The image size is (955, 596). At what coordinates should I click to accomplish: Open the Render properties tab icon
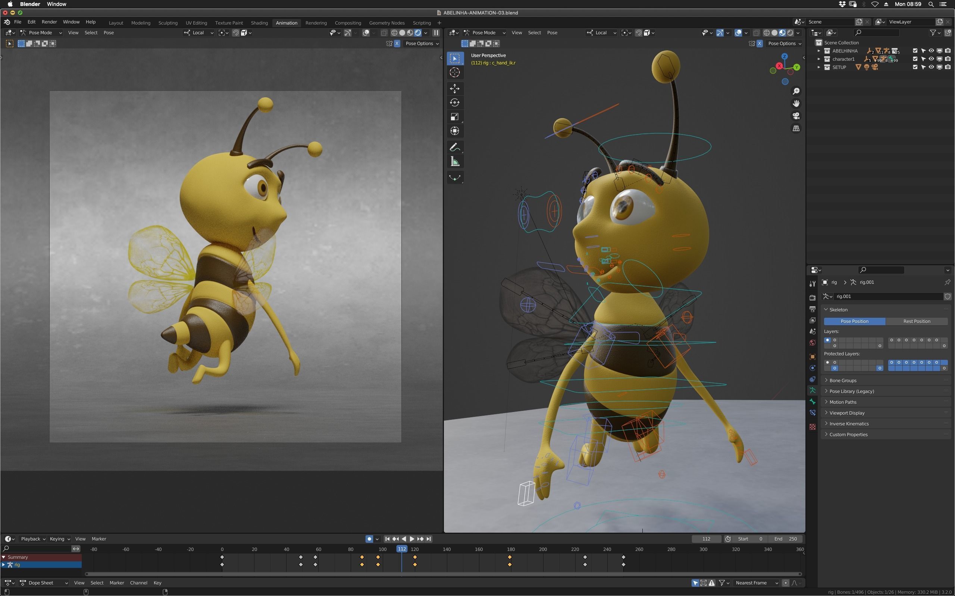pyautogui.click(x=812, y=298)
